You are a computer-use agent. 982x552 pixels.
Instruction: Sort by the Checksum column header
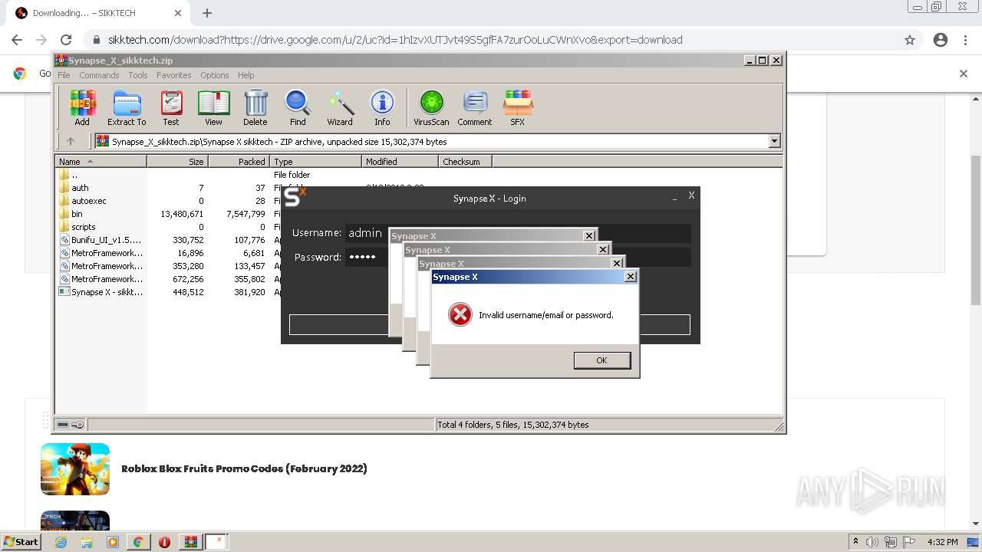[465, 162]
